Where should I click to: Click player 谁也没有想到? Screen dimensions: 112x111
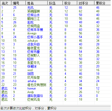coord(37,85)
